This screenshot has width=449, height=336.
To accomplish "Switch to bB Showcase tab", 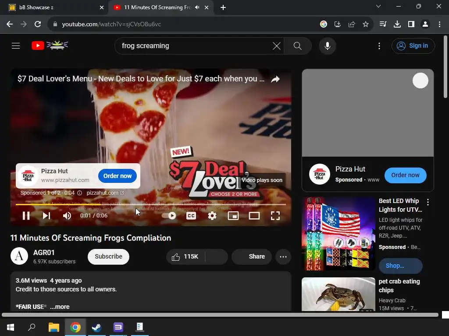I will pos(54,7).
